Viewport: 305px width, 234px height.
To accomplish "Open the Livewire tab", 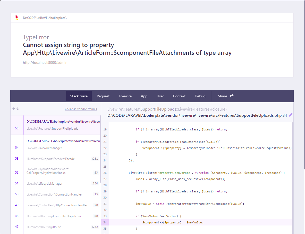I will coord(125,96).
